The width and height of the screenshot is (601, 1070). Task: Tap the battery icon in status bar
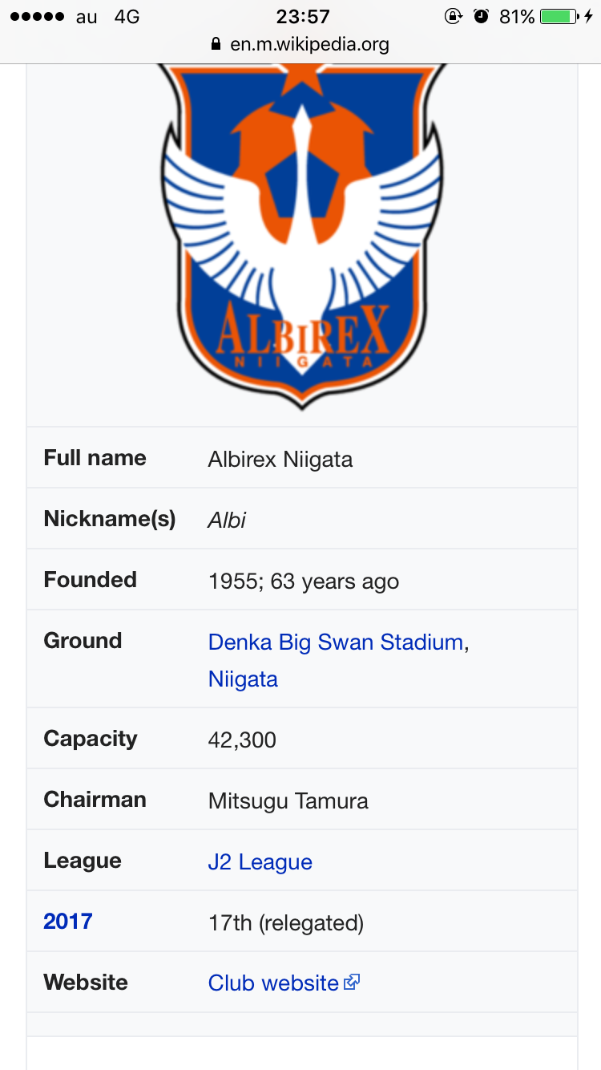[x=559, y=16]
